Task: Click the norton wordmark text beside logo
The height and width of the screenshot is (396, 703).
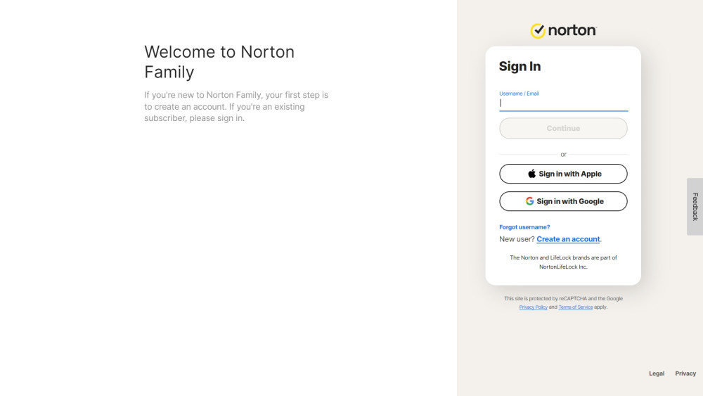Action: [x=572, y=30]
